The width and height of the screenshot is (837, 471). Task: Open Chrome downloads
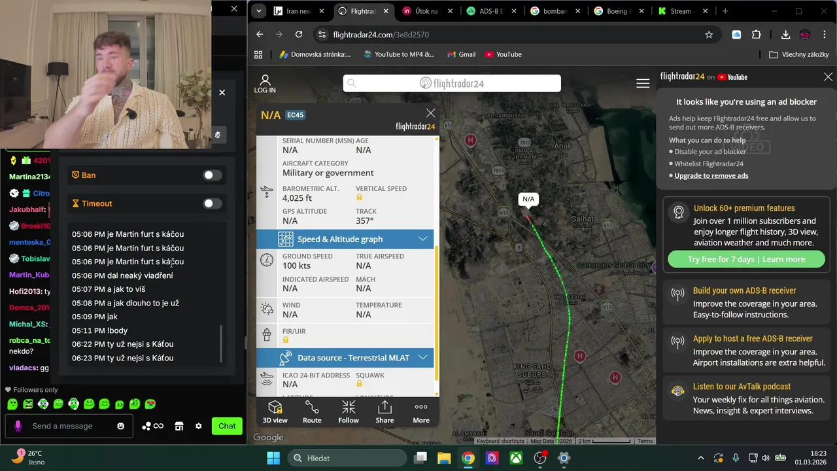tap(785, 35)
